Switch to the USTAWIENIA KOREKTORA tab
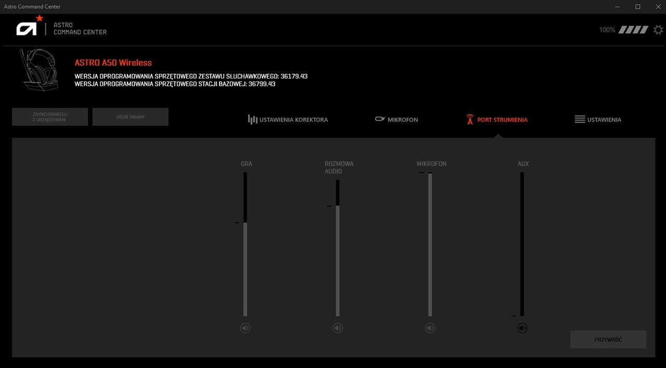Image resolution: width=666 pixels, height=368 pixels. pos(288,120)
